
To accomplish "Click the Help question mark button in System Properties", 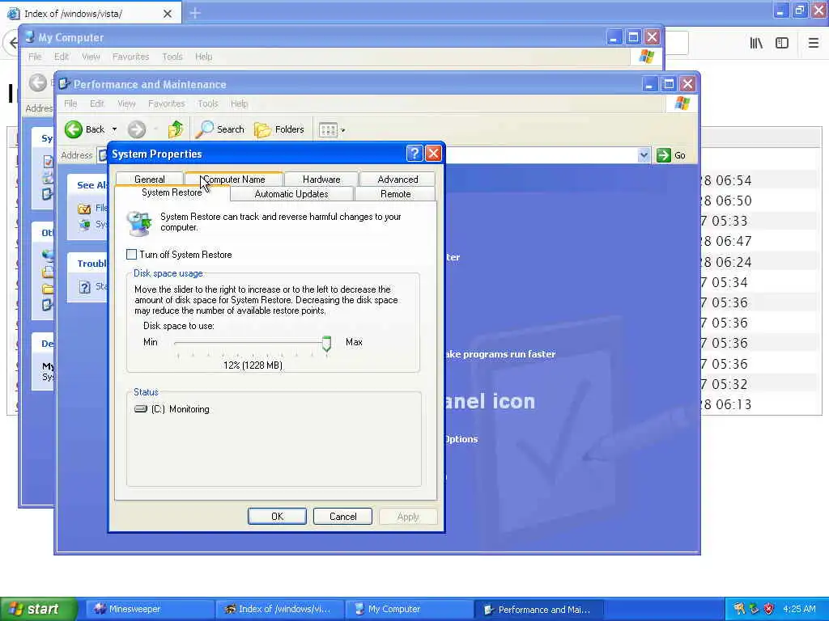I will pos(414,154).
